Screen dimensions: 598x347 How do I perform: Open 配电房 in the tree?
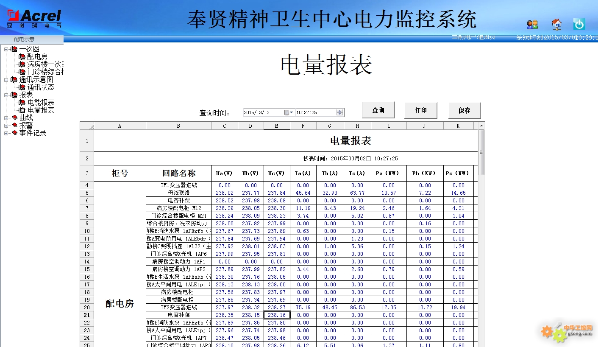point(37,56)
